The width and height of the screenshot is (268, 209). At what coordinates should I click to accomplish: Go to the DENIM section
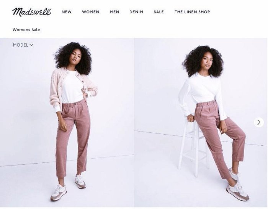pos(136,12)
